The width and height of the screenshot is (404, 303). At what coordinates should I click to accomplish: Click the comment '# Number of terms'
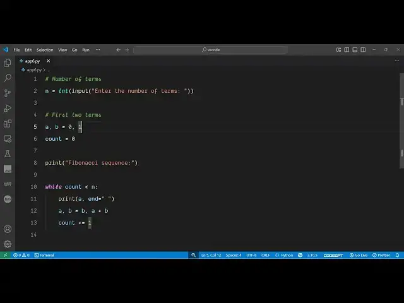tap(73, 79)
